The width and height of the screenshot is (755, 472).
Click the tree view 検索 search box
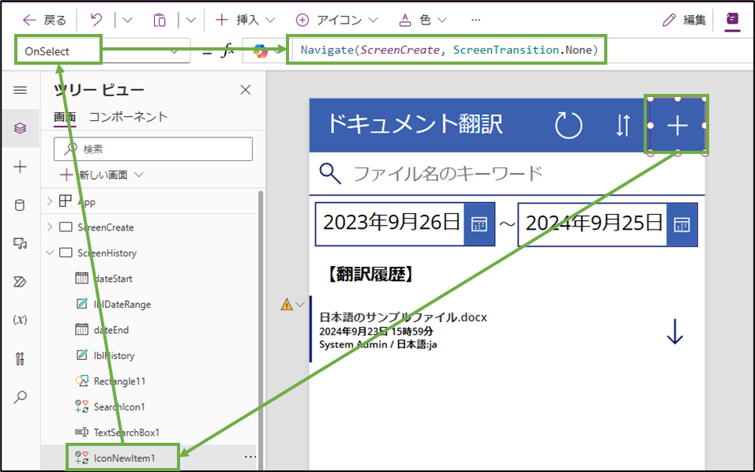click(153, 149)
